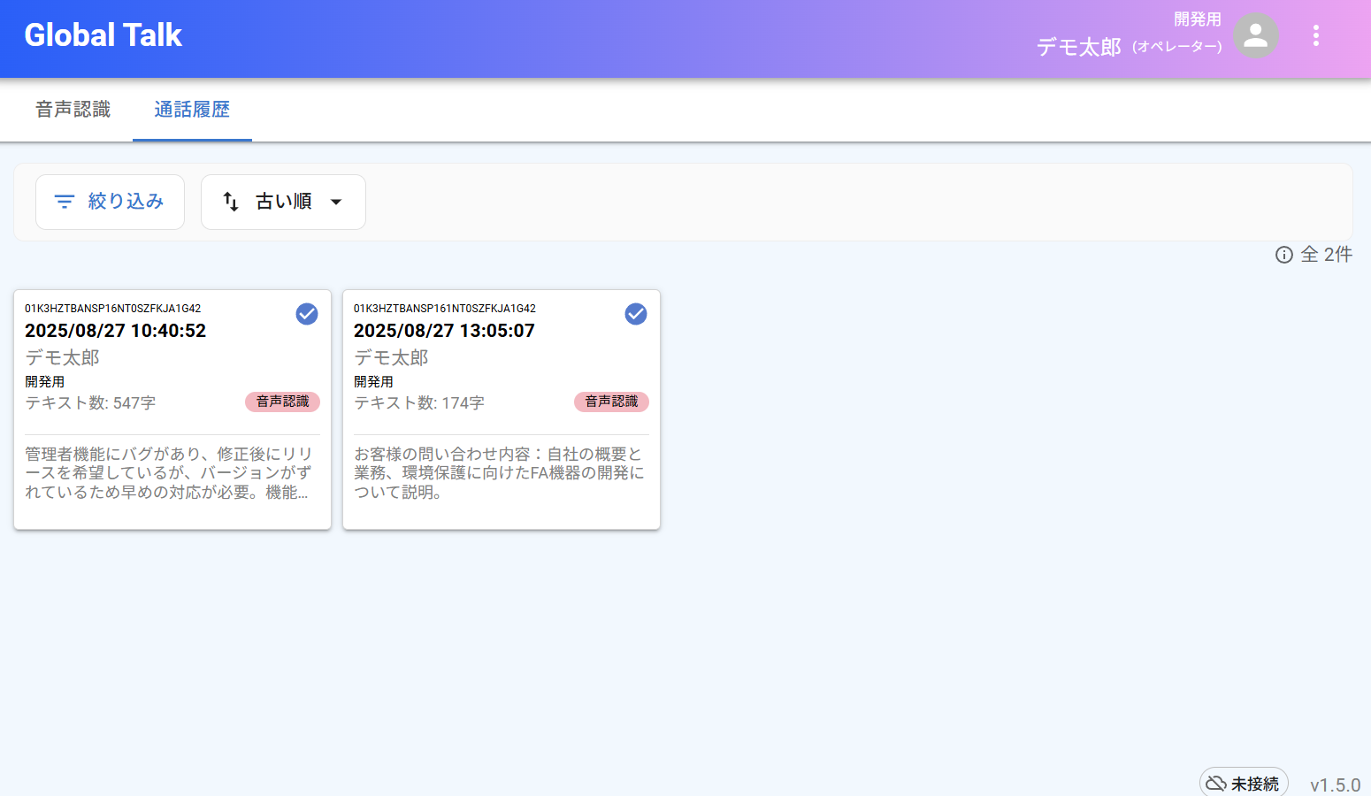
Task: Expand the 古い順 sort dropdown arrow
Action: (336, 202)
